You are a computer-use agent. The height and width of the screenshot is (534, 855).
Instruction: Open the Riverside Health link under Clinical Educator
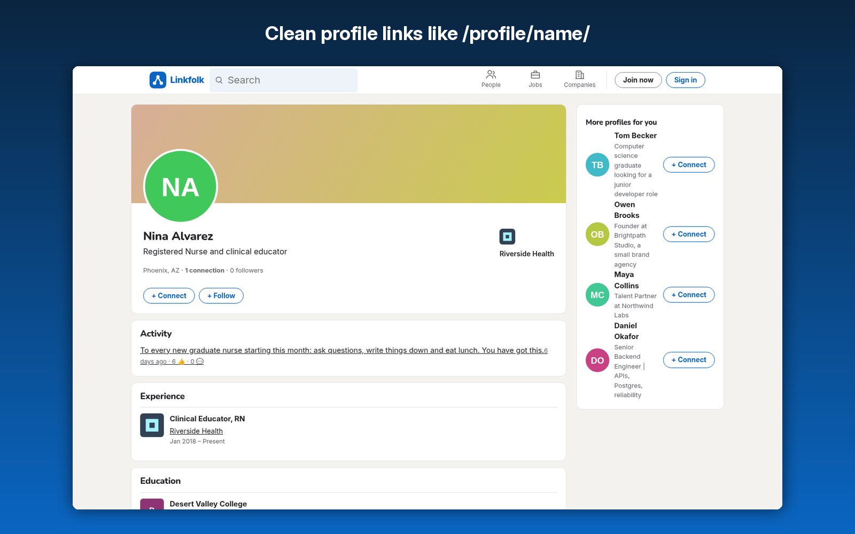point(196,431)
